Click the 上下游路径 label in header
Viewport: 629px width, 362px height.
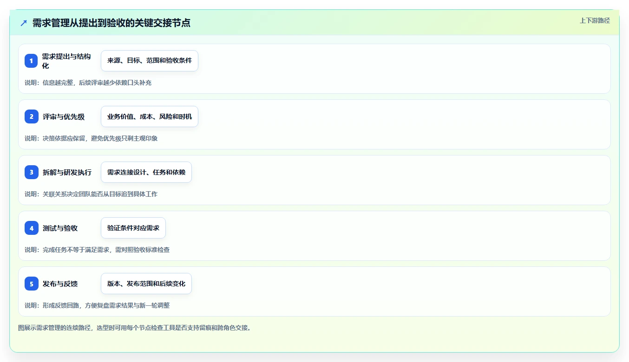tap(595, 20)
